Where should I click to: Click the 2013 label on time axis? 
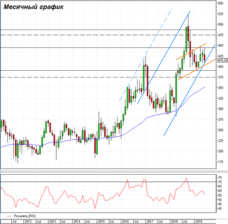click(x=52, y=221)
